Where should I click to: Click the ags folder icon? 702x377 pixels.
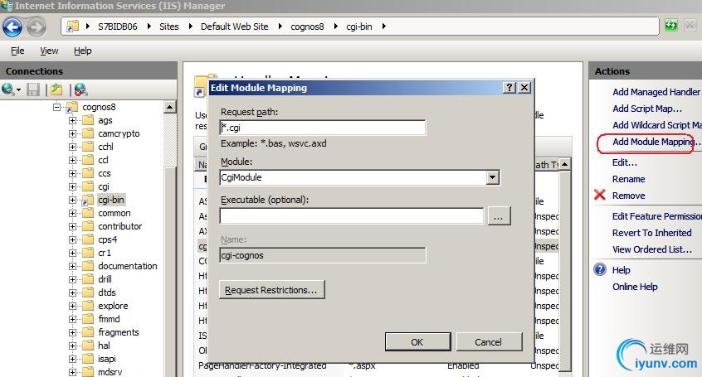[x=88, y=120]
